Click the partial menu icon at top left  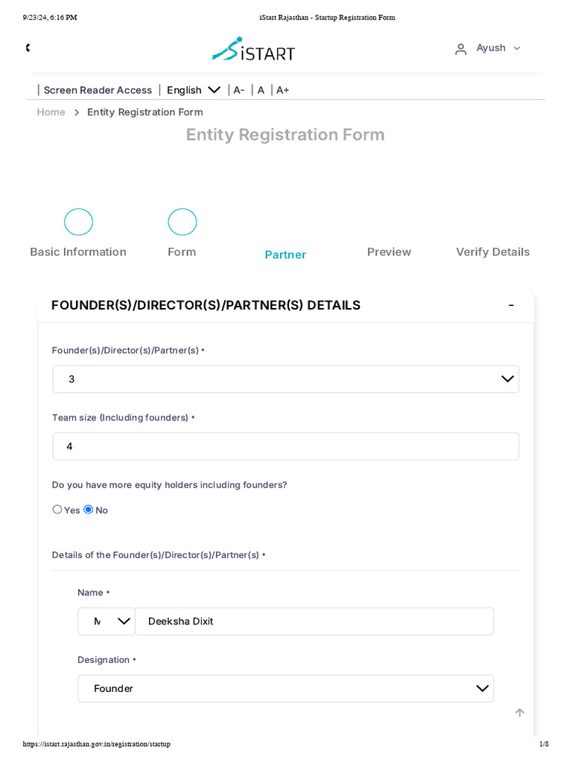[x=28, y=48]
